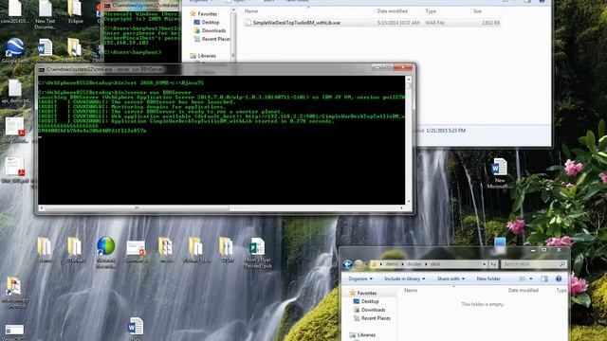607x341 pixels.
Task: Click the cmd window vertical scroll down arrow
Action: (x=409, y=202)
